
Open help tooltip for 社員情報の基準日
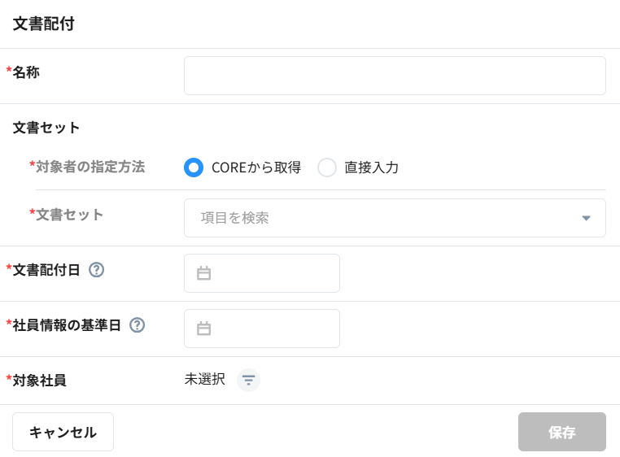point(137,325)
